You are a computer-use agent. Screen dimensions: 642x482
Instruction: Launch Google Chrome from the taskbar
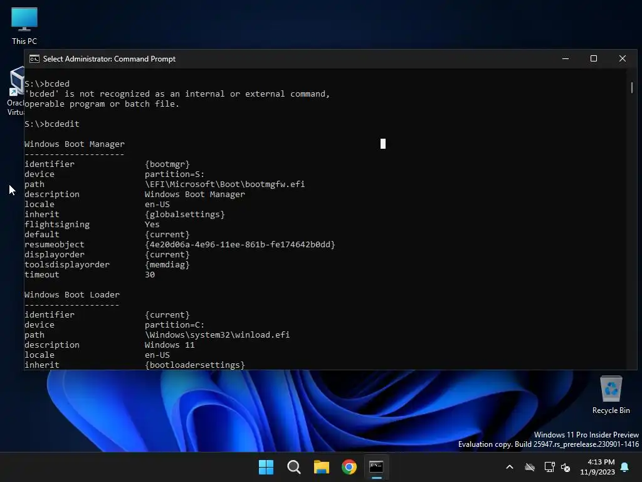pyautogui.click(x=349, y=467)
